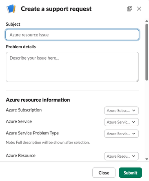Open the dialog in a new window
The width and height of the screenshot is (149, 181).
pyautogui.click(x=129, y=9)
